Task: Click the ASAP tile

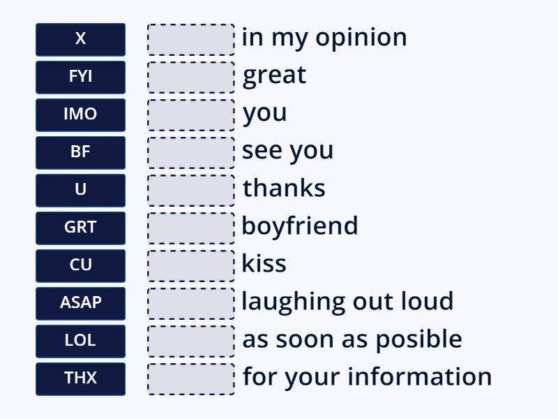Action: pyautogui.click(x=80, y=303)
